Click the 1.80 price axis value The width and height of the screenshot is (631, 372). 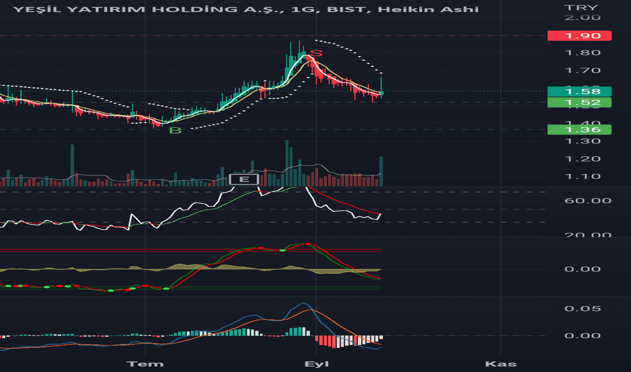click(x=582, y=53)
